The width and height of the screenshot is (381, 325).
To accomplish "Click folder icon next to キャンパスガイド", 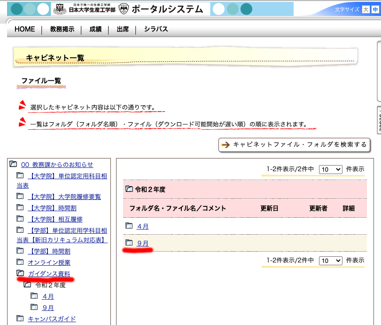I will click(20, 318).
